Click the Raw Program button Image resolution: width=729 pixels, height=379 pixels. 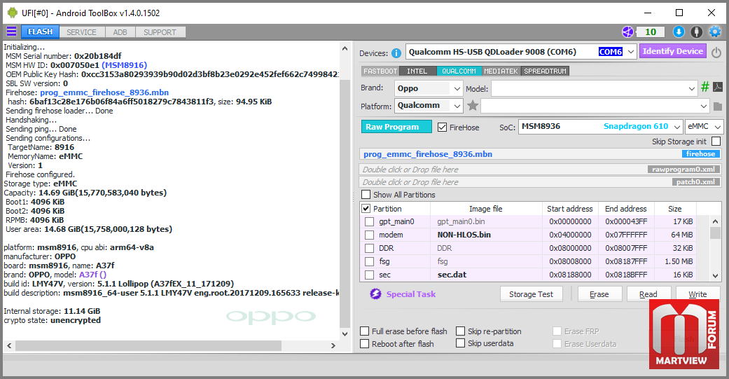click(x=396, y=127)
